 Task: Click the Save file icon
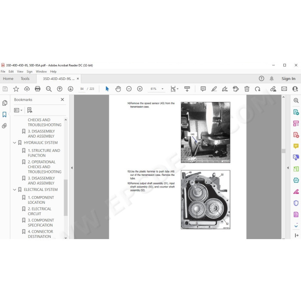[x=5, y=89]
